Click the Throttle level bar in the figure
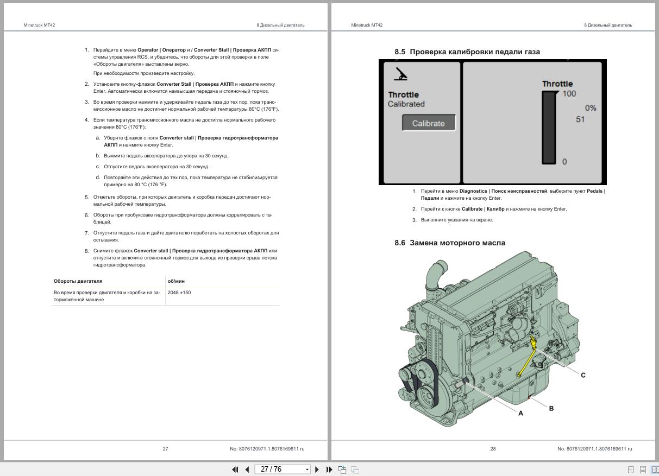This screenshot has width=659, height=476. (549, 128)
